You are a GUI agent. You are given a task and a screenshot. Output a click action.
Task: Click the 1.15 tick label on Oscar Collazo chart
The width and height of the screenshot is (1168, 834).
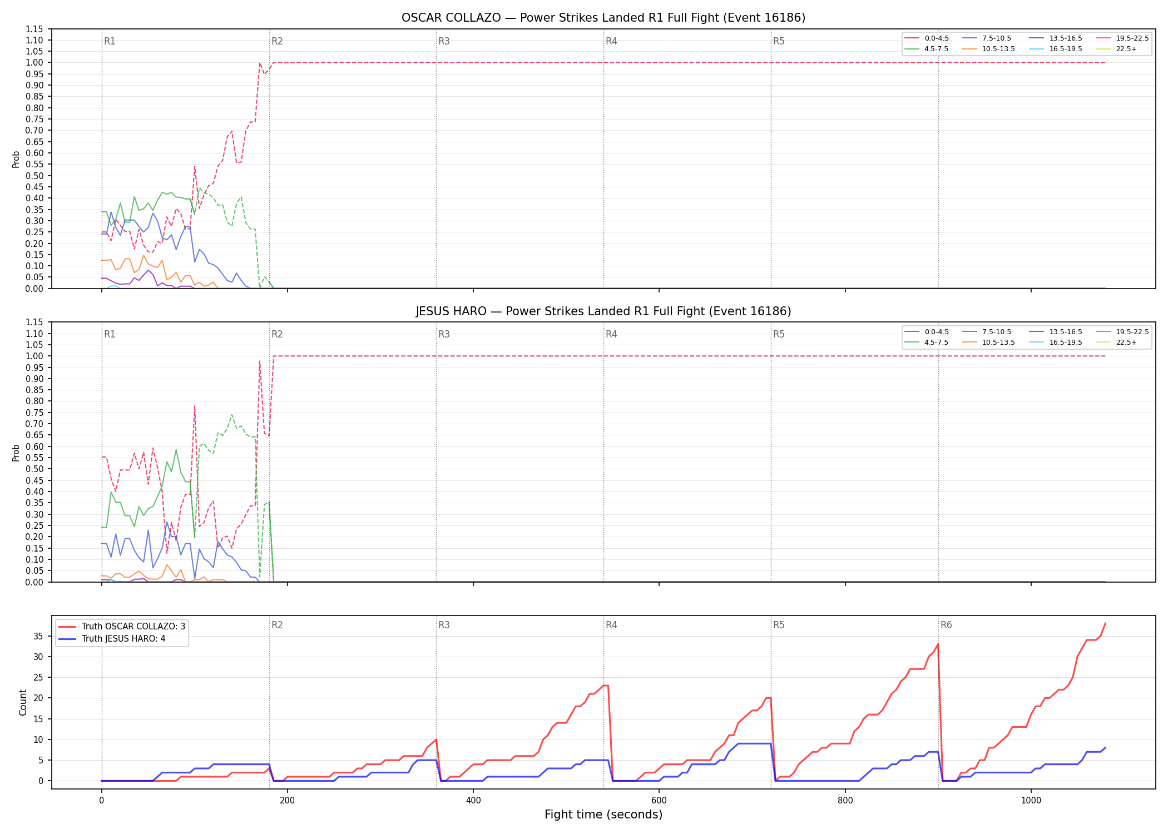(34, 29)
